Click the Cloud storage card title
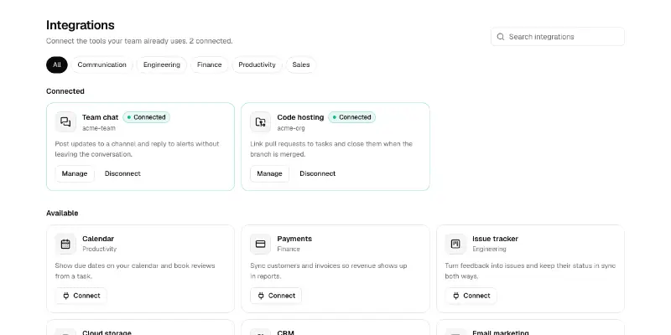 click(x=107, y=332)
